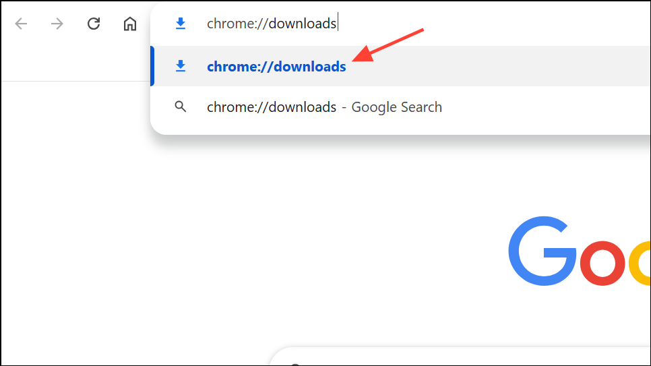Click the blue selection bar on highlighted suggestion
The width and height of the screenshot is (651, 366).
(x=152, y=66)
